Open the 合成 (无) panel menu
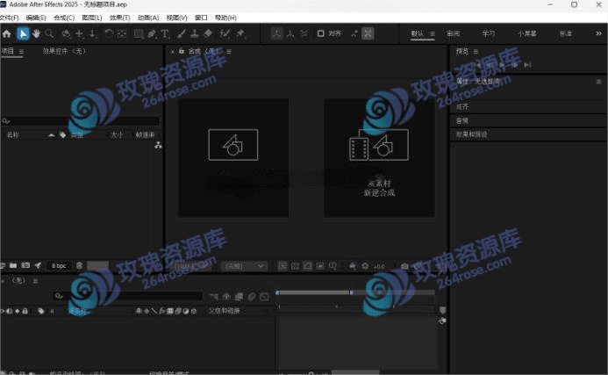Screen dimensions: 608x375 tap(229, 51)
